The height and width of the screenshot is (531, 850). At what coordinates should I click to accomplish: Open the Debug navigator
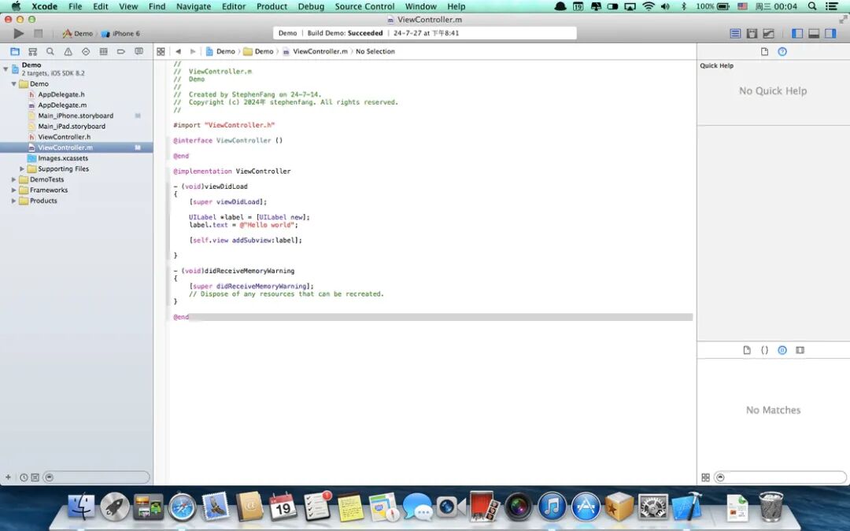click(x=104, y=51)
